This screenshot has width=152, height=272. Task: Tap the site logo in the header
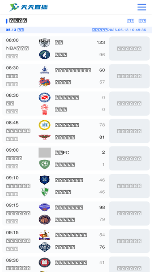point(29,7)
